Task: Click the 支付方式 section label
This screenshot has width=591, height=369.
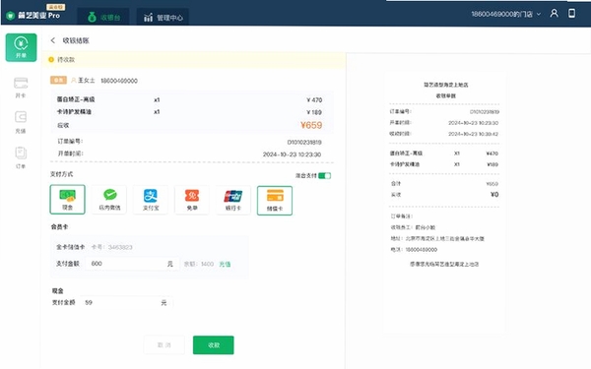Action: (61, 174)
